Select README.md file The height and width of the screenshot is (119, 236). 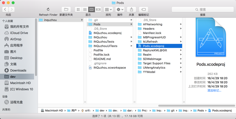[110, 59]
